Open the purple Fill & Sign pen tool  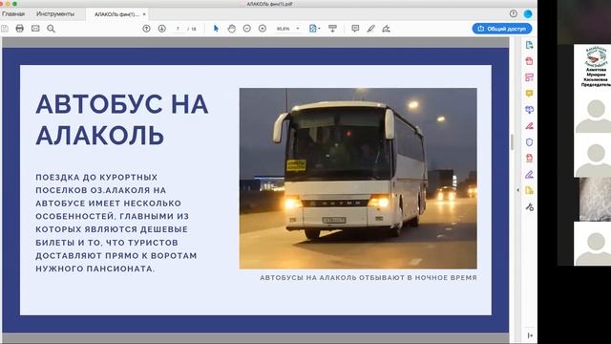(x=529, y=174)
